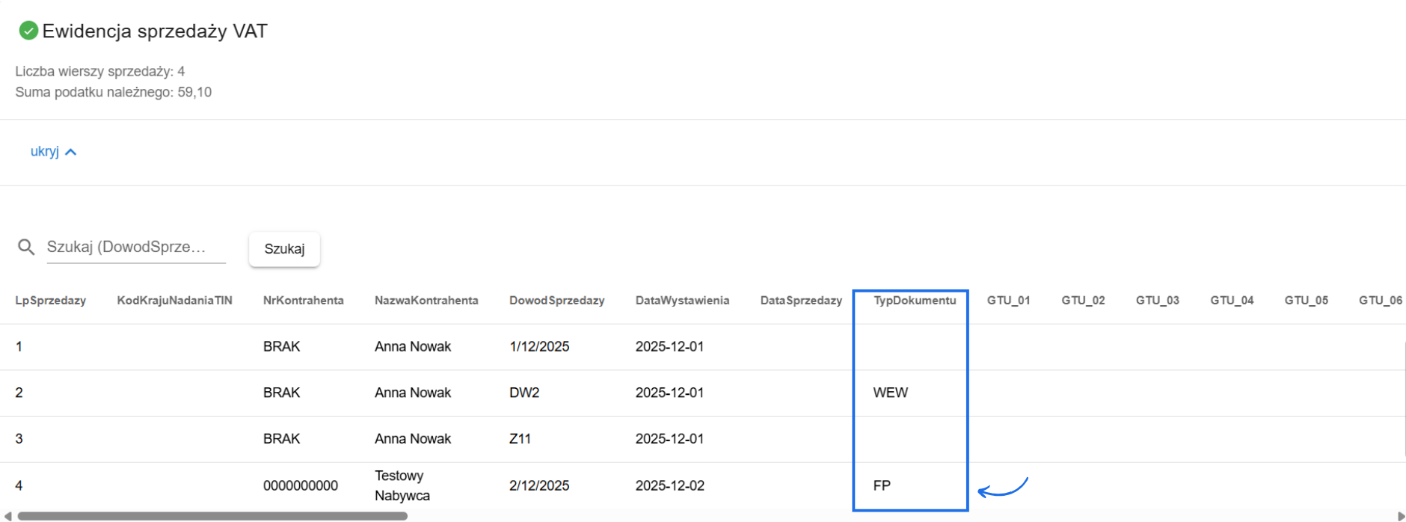Click the FP document type cell

coord(882,485)
